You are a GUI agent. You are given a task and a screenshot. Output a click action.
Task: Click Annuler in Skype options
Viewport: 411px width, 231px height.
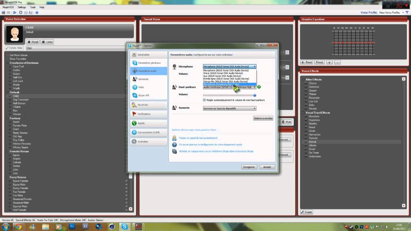(267, 167)
